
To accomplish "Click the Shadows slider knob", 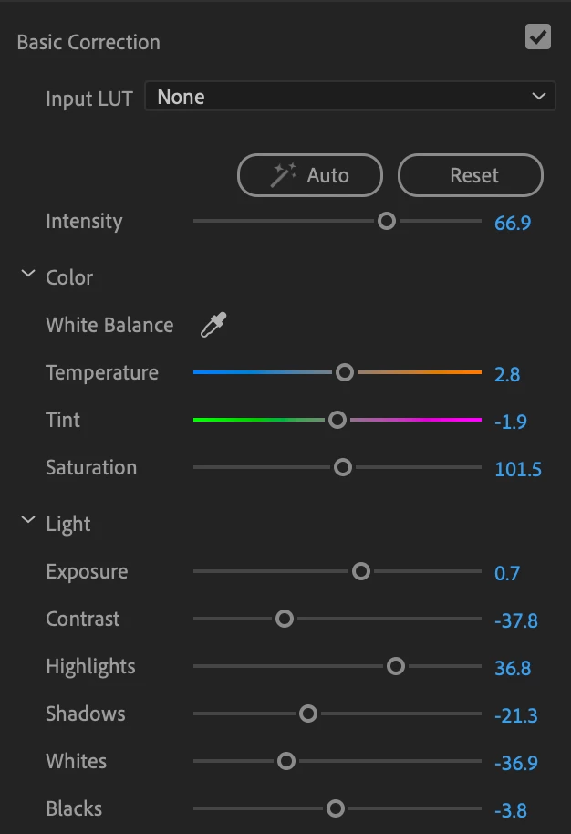I will [x=308, y=714].
